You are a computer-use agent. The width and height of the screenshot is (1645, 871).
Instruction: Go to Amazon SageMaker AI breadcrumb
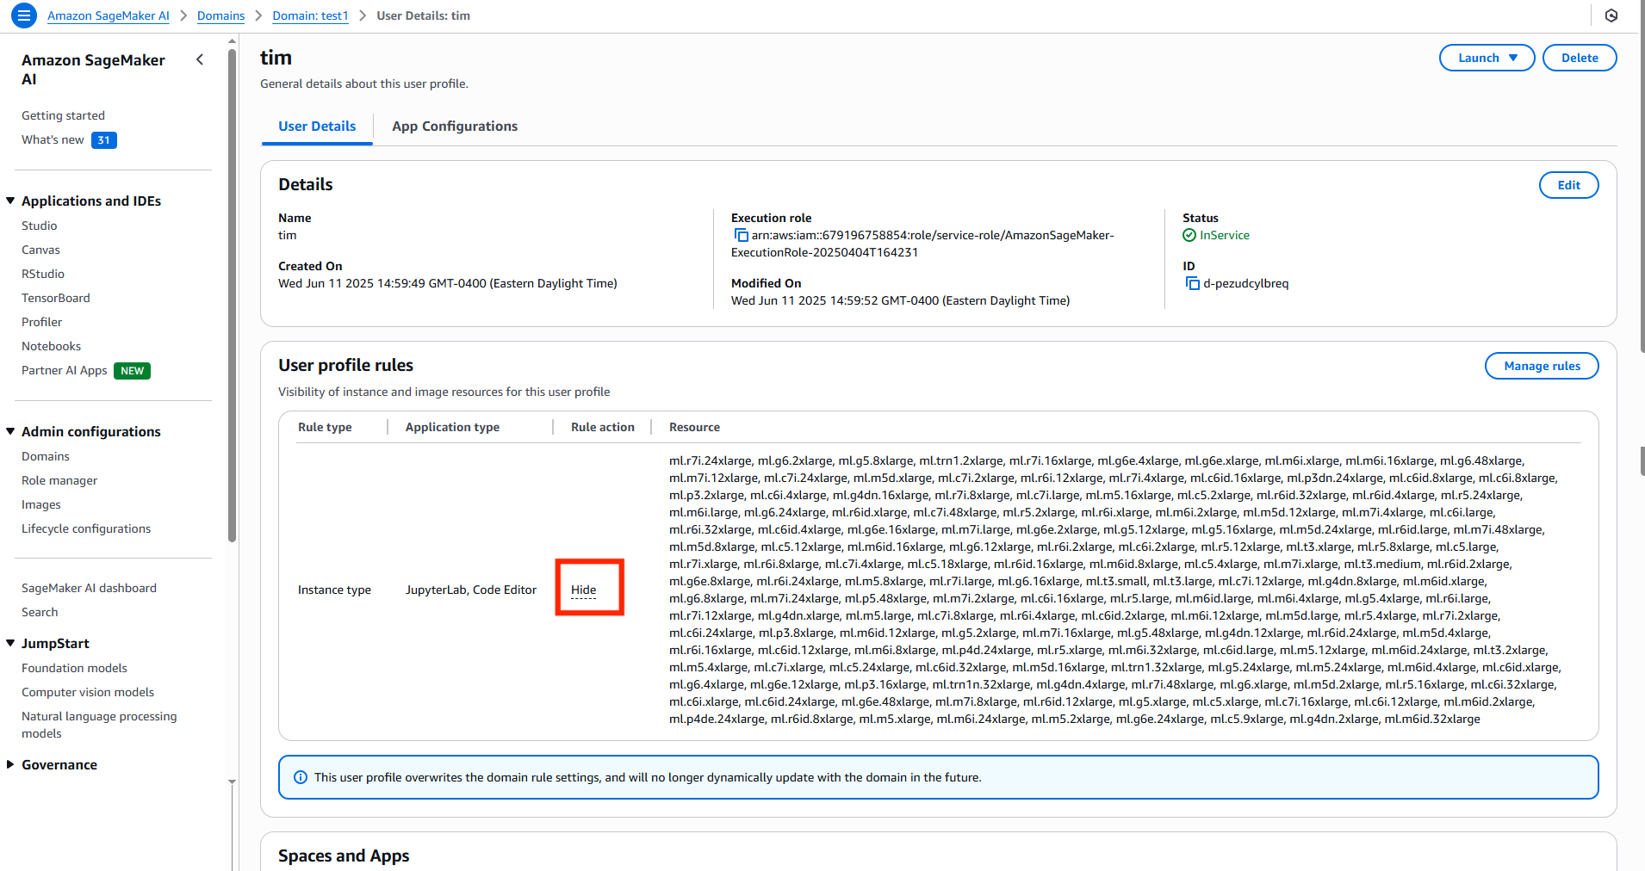[109, 15]
